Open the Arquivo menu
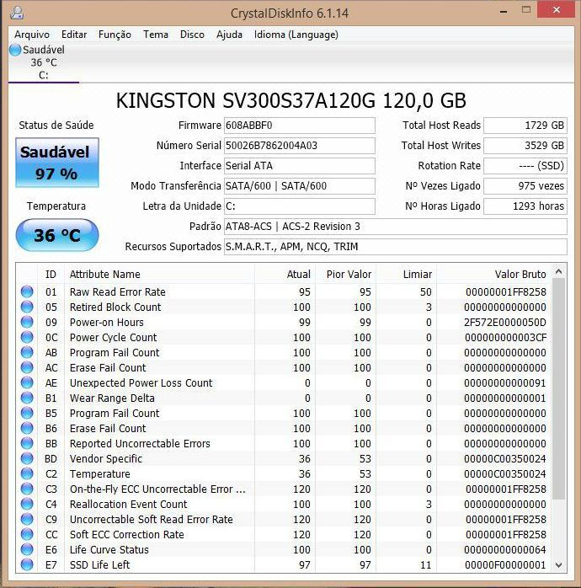This screenshot has width=581, height=588. [x=32, y=35]
